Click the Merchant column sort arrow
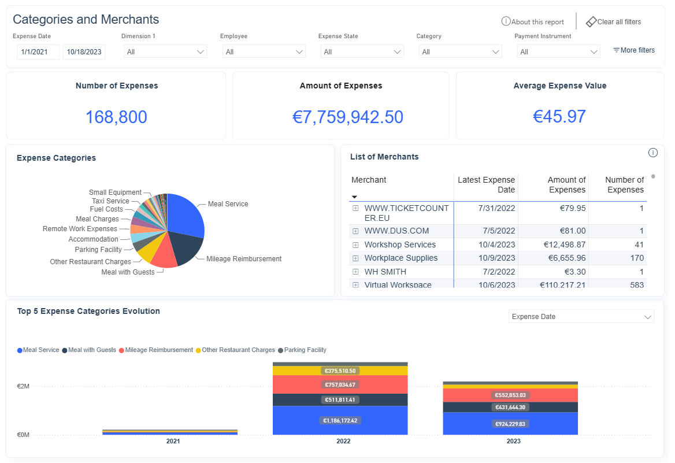This screenshot has height=463, width=675. tap(354, 197)
